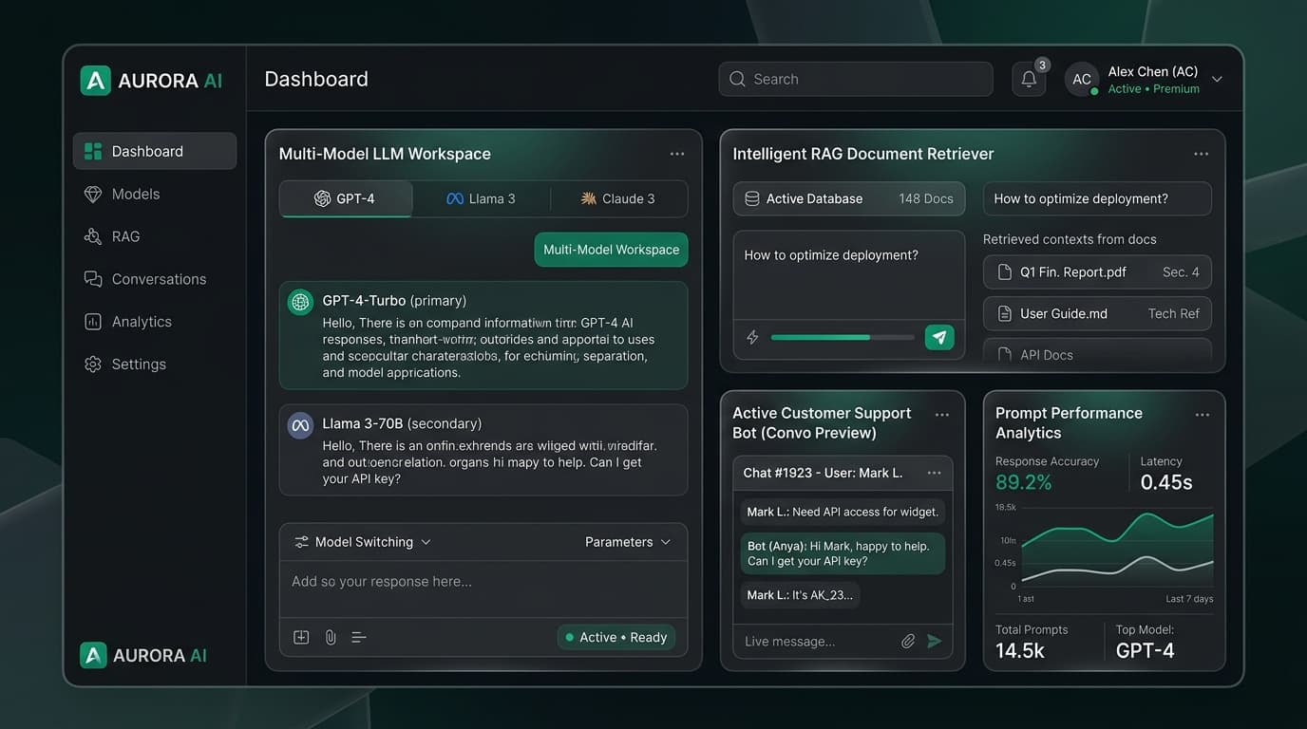Click the lightning bolt icon in RAG query box

click(752, 337)
